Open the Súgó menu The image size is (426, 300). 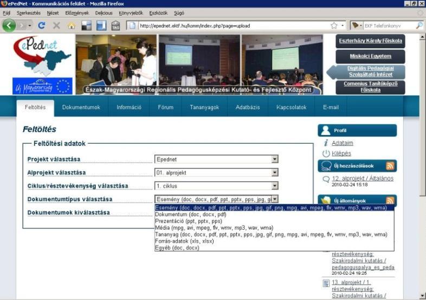pos(179,13)
